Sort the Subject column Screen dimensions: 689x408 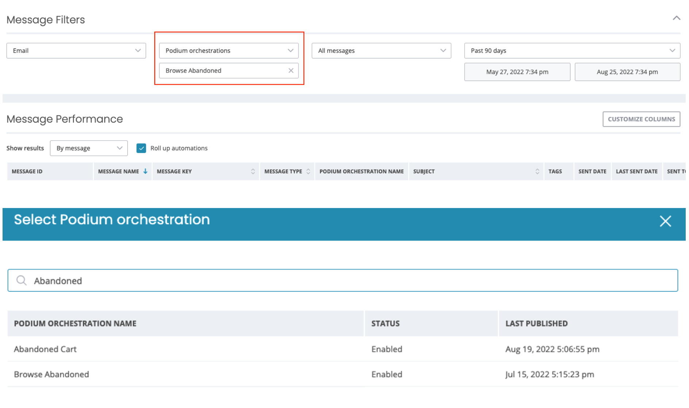click(x=537, y=172)
